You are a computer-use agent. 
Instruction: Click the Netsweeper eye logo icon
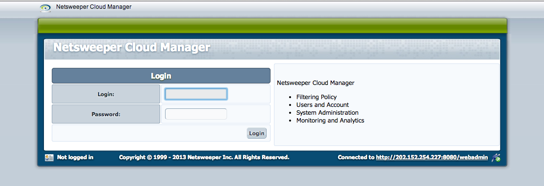45,8
